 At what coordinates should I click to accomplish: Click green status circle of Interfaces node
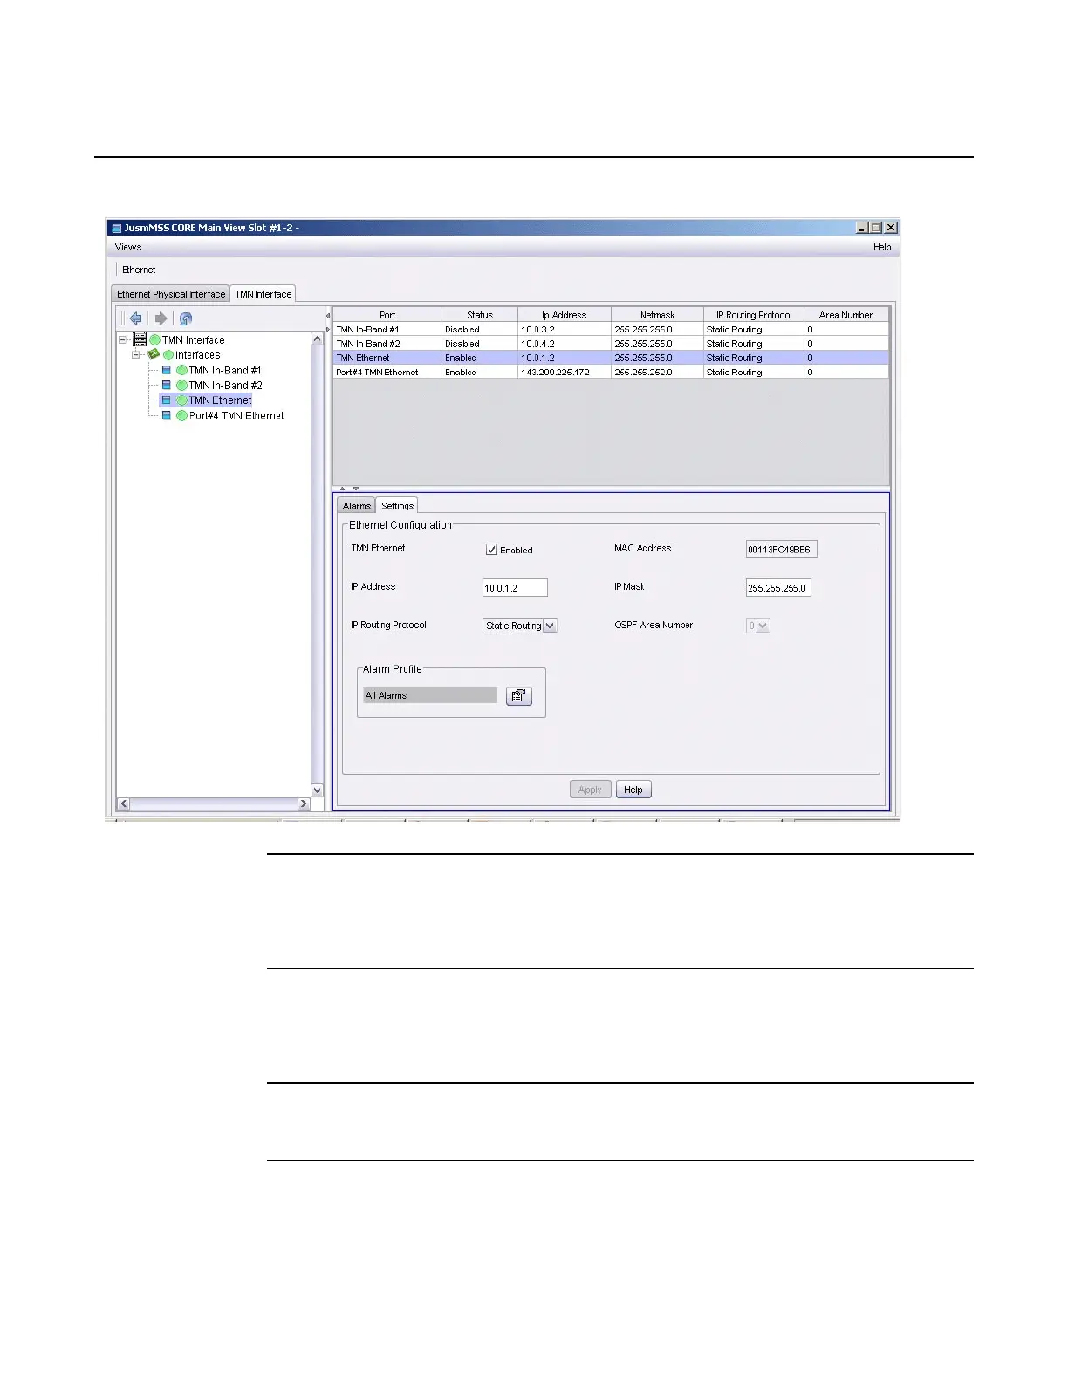[x=168, y=355]
